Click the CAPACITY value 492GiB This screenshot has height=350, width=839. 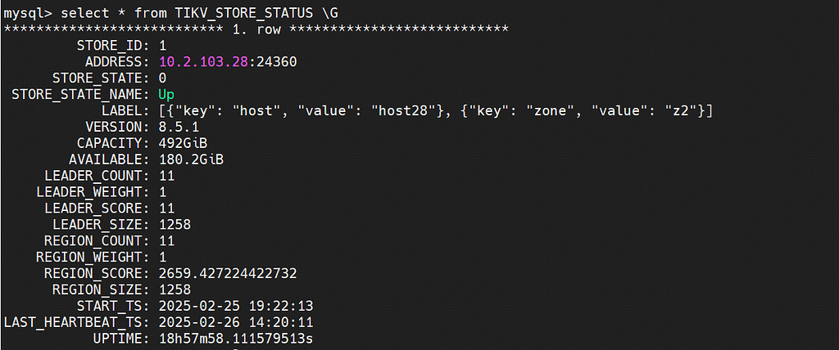pyautogui.click(x=182, y=143)
